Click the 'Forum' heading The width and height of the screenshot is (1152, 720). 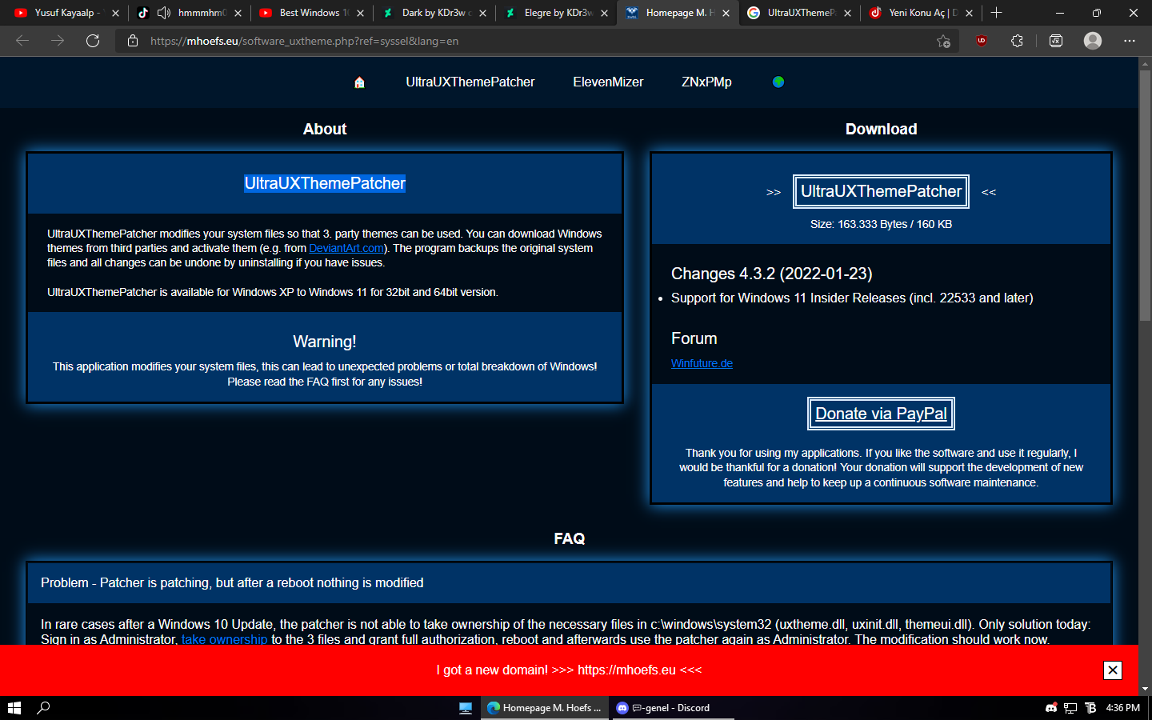pos(694,338)
